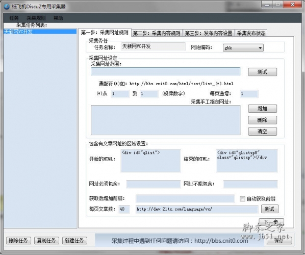The width and height of the screenshot is (305, 255).
Task: Switch to 第二步：采集内容规则 tab
Action: (x=157, y=33)
